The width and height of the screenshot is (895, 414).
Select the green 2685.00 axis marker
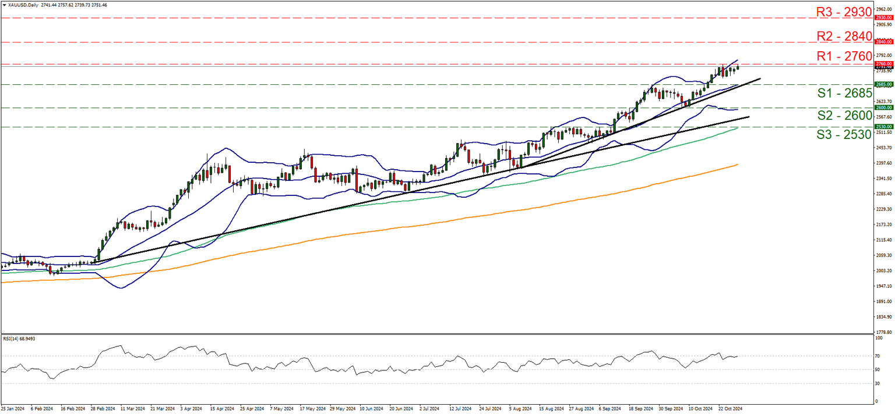[x=885, y=85]
